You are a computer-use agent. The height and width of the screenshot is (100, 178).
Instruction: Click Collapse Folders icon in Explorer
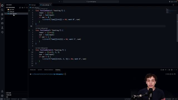[x=27, y=7]
